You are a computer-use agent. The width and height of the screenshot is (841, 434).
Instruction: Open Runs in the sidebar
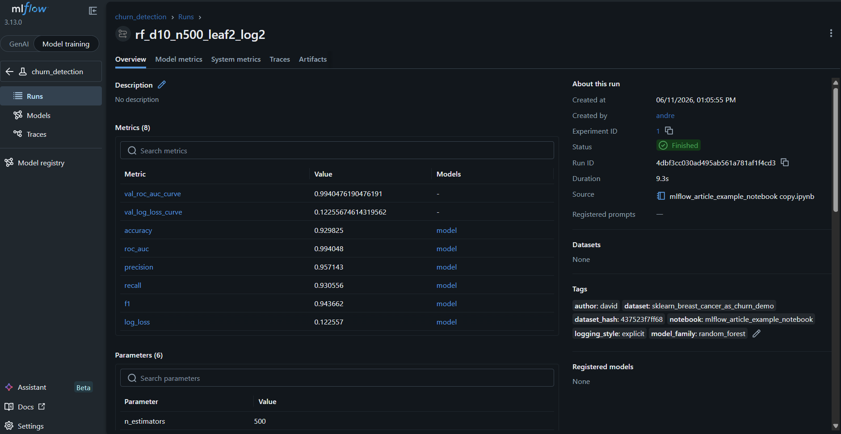click(51, 96)
